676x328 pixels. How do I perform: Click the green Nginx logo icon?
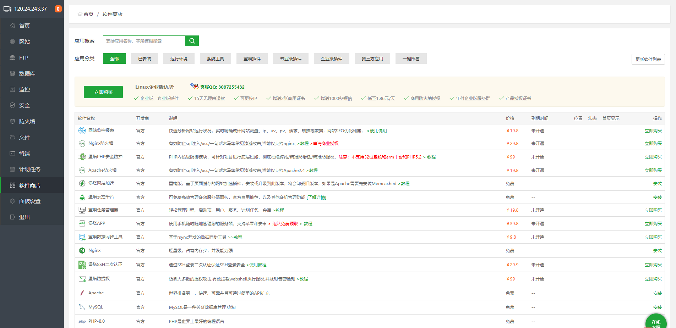pyautogui.click(x=82, y=250)
